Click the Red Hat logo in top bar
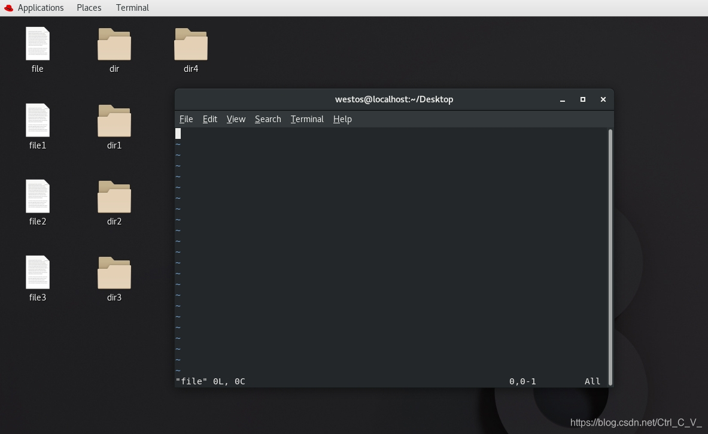The height and width of the screenshot is (434, 708). [x=8, y=8]
